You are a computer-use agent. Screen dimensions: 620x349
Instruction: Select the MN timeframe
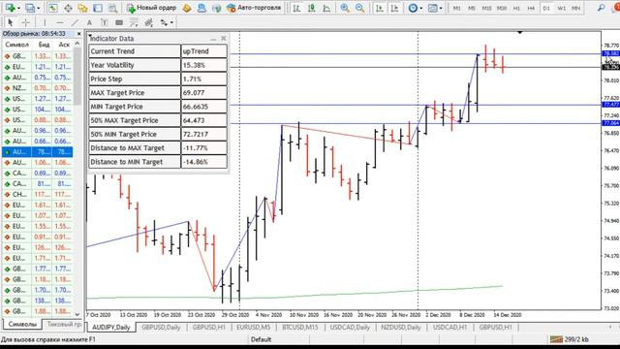[x=576, y=8]
